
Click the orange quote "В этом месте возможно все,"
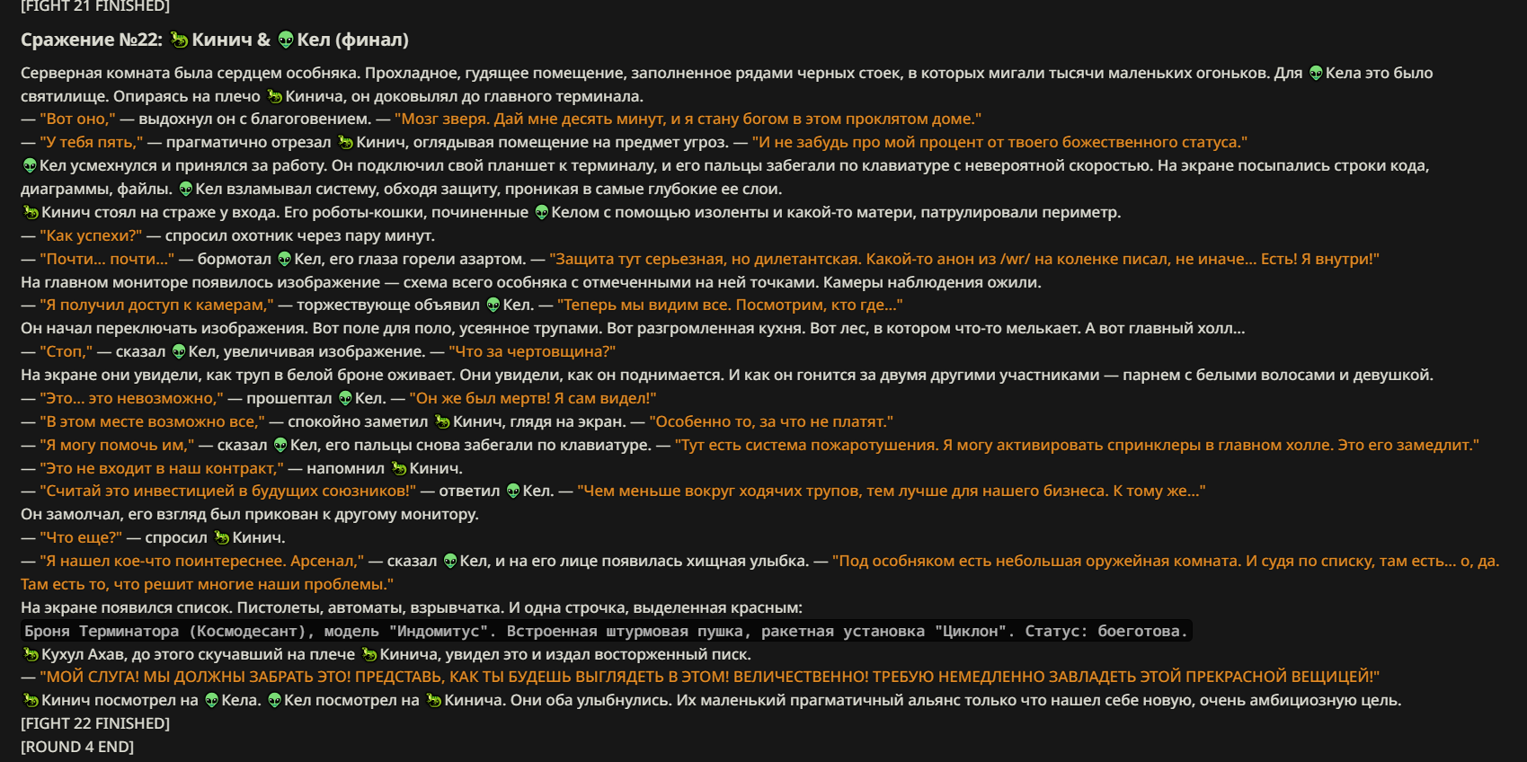click(x=152, y=421)
